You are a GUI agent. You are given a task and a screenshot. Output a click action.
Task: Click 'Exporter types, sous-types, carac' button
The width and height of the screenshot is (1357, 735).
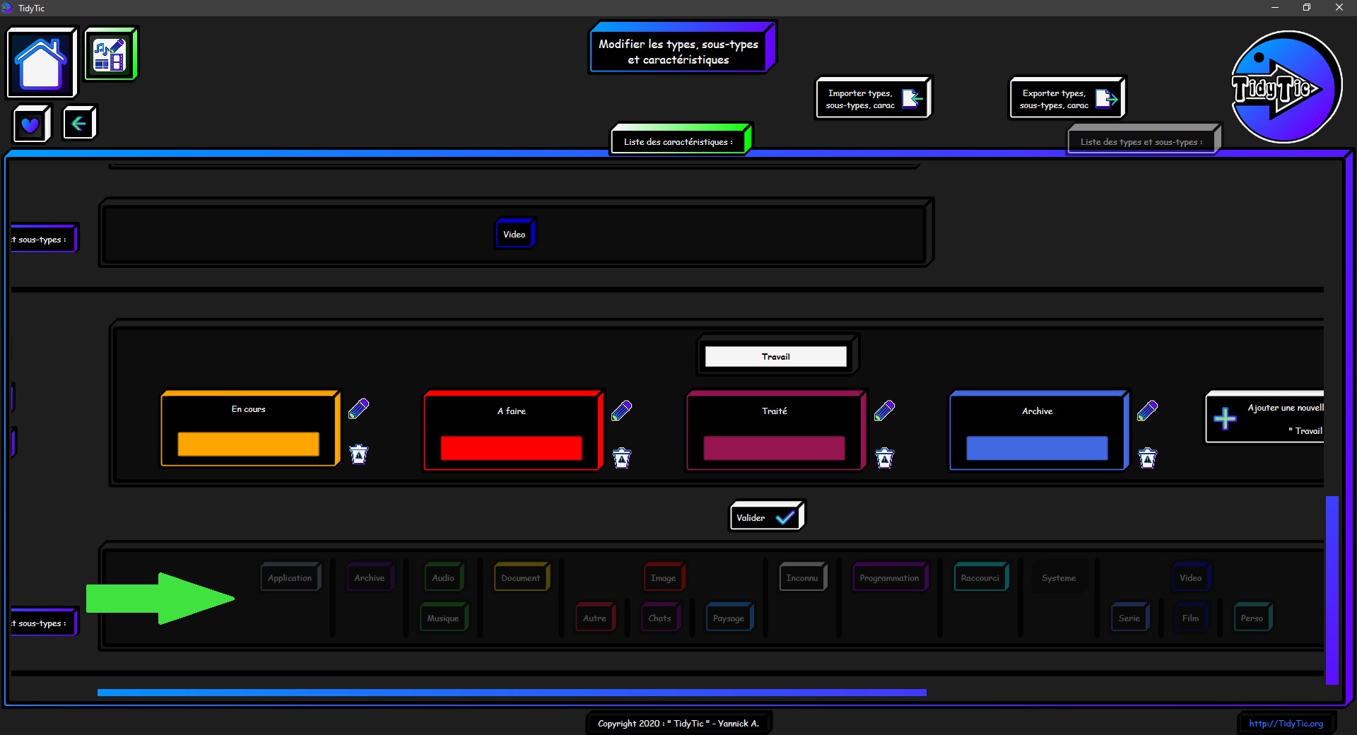pos(1066,99)
